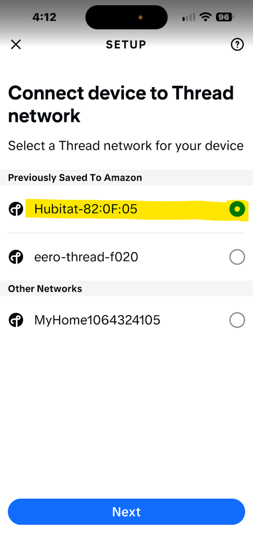
Task: Tap the blue Next button
Action: (x=126, y=512)
